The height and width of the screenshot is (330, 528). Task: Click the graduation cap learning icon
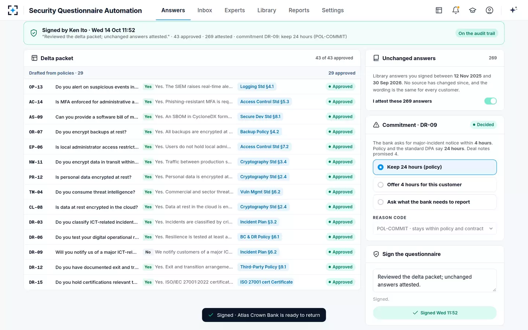click(x=473, y=10)
